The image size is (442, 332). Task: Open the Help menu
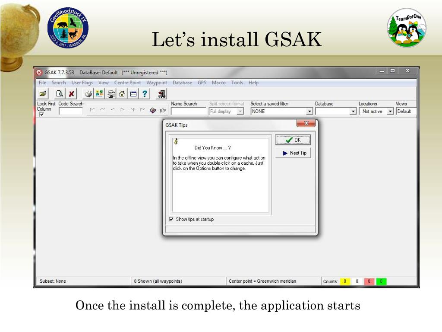click(253, 83)
